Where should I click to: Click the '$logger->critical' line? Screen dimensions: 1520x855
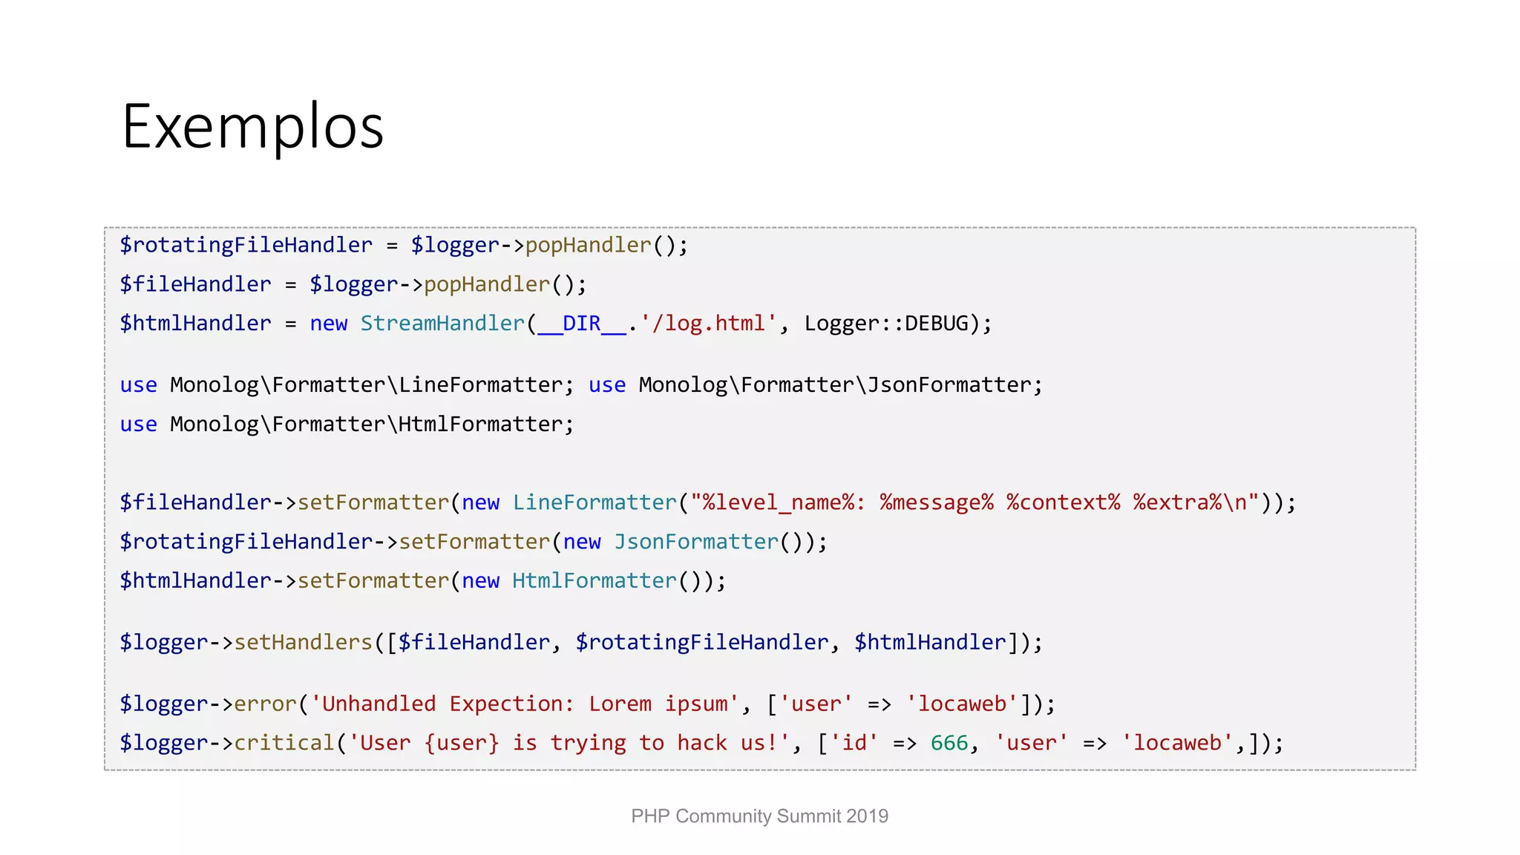701,743
